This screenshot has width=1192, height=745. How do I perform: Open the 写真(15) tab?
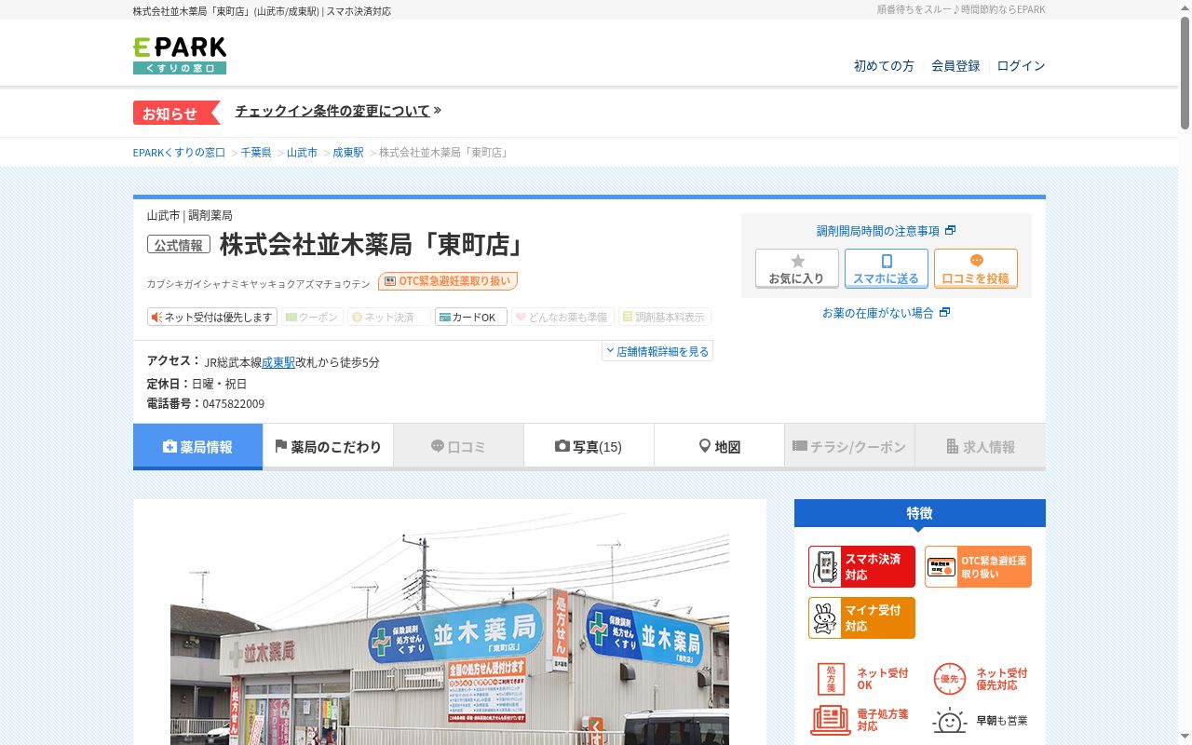coord(589,447)
